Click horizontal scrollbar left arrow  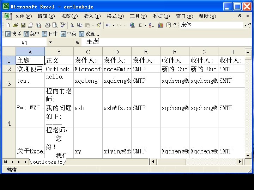point(153,162)
